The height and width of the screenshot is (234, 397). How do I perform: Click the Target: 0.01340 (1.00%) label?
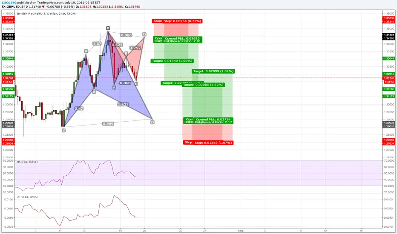pyautogui.click(x=172, y=61)
